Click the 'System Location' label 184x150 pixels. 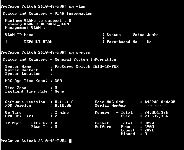click(x=23, y=74)
